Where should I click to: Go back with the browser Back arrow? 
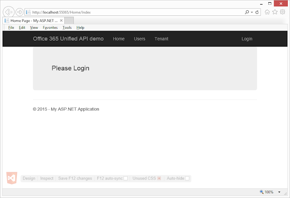9,12
